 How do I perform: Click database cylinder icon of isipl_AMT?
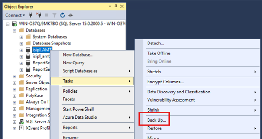pos(28,50)
